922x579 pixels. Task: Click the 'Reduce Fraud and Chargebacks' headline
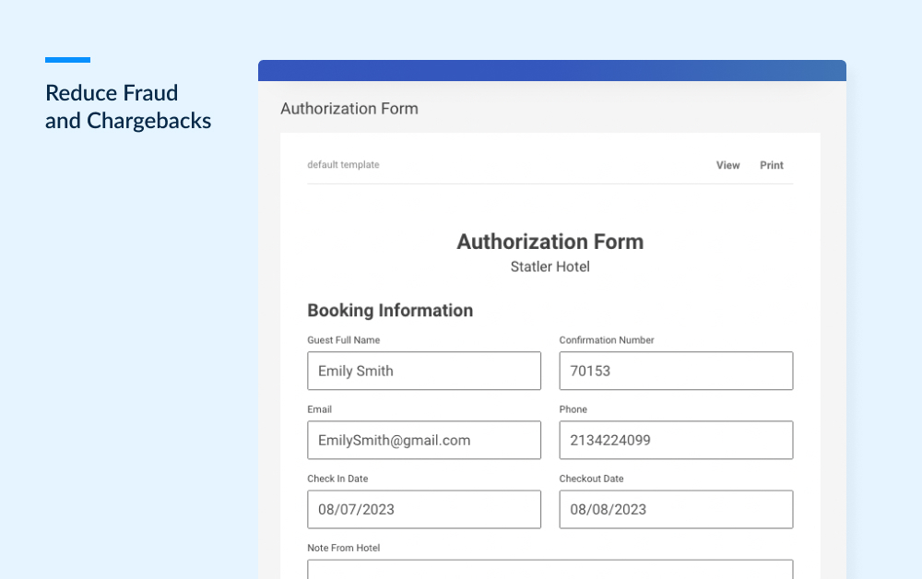(x=128, y=107)
